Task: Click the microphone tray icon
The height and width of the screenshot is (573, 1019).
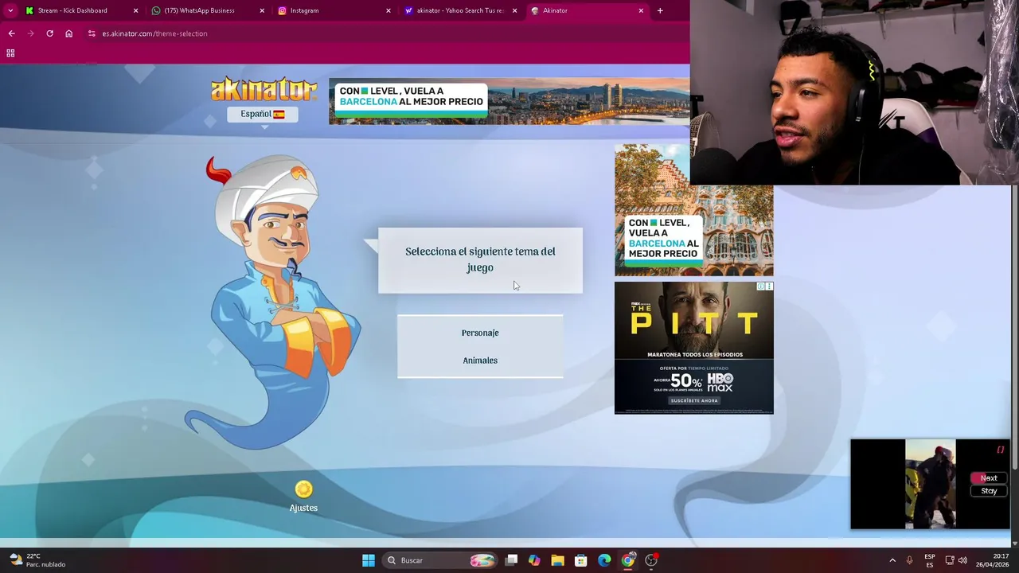Action: click(909, 560)
